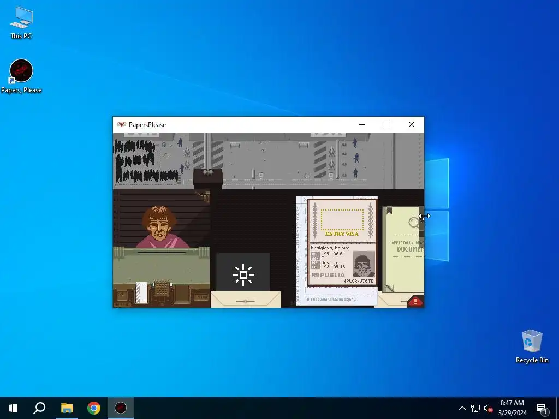Select the traveler's passport photo
Screen dimensions: 559x419
tap(364, 264)
